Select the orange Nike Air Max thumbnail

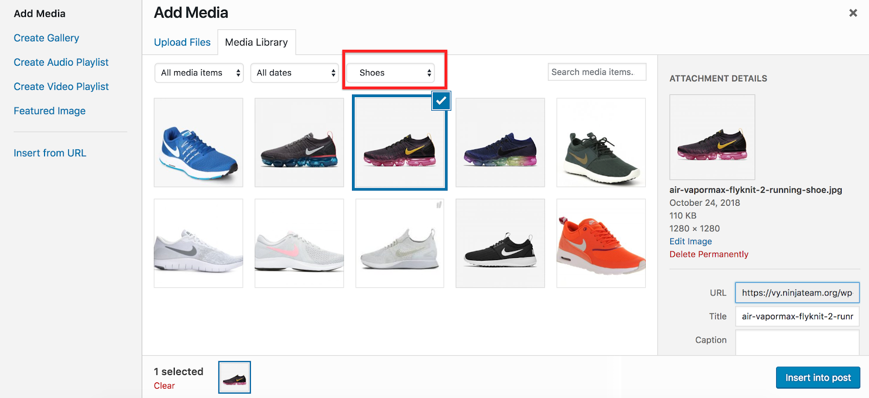(601, 243)
